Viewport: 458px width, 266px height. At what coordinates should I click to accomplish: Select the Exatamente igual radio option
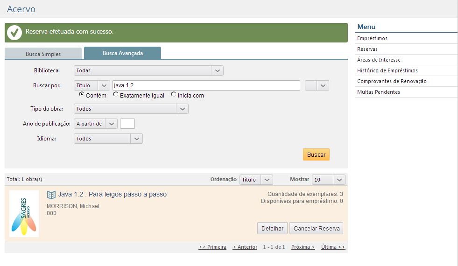[116, 95]
